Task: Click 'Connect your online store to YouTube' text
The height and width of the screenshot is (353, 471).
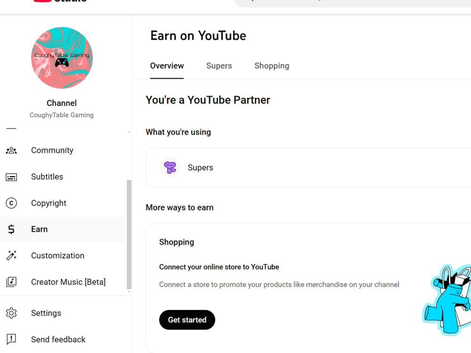Action: click(x=219, y=267)
